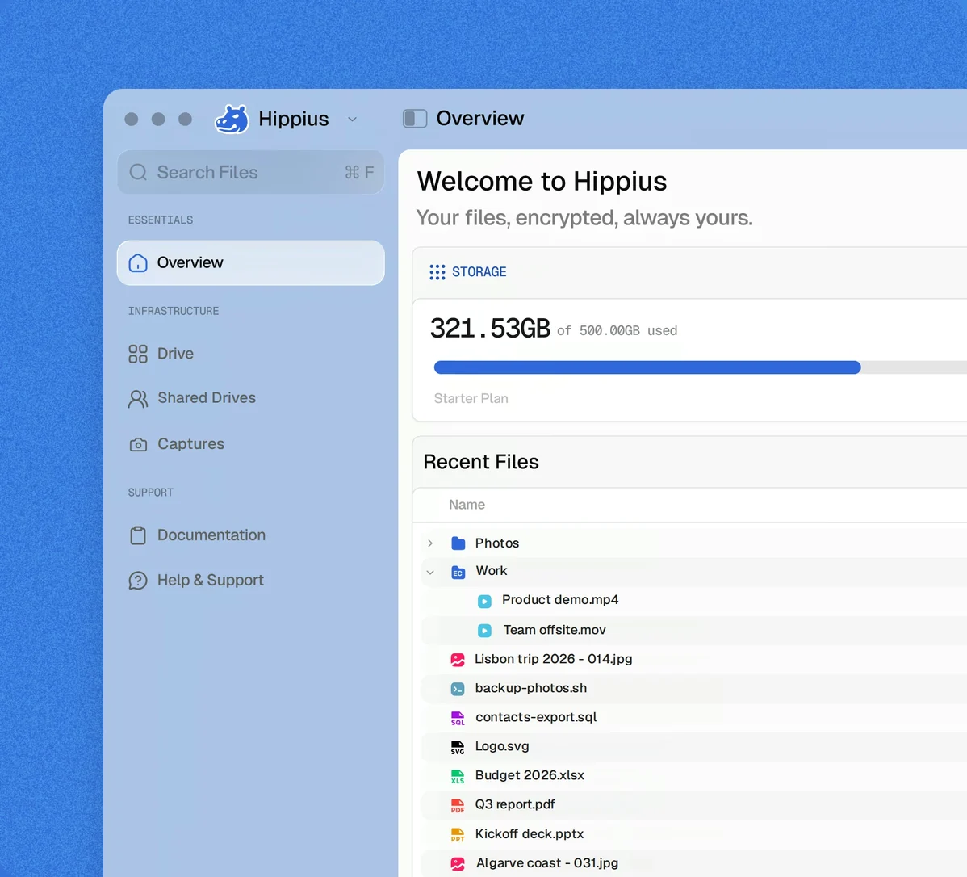Image resolution: width=967 pixels, height=877 pixels.
Task: Collapse the Work folder chevron
Action: pos(430,572)
